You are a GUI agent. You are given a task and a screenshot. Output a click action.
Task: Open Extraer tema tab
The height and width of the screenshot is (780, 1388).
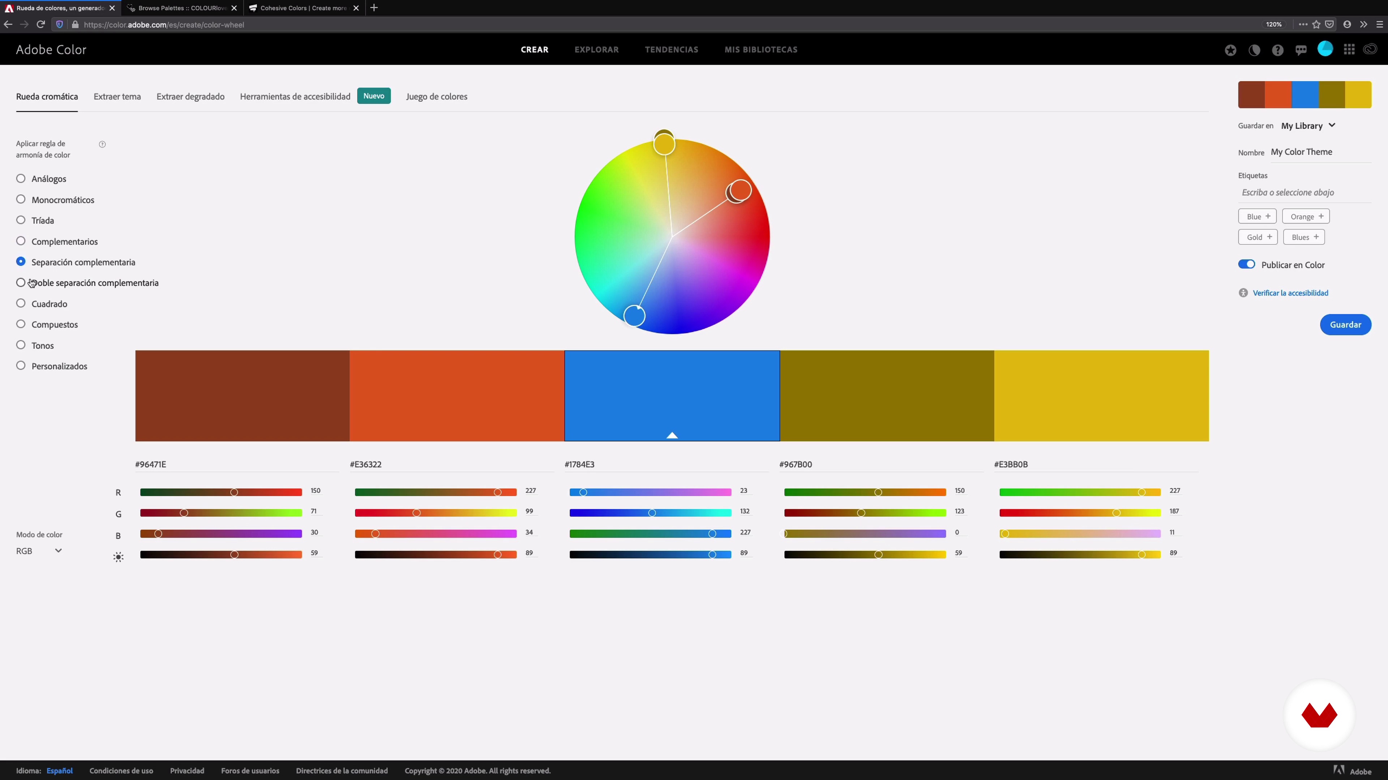117,96
